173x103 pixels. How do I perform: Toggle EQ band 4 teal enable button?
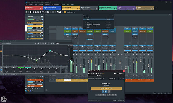28,67
